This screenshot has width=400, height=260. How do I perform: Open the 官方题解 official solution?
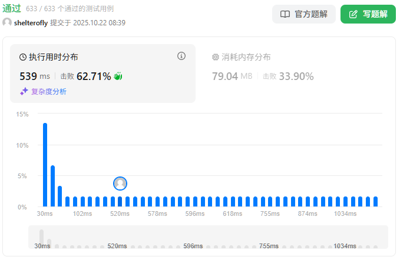pos(304,14)
